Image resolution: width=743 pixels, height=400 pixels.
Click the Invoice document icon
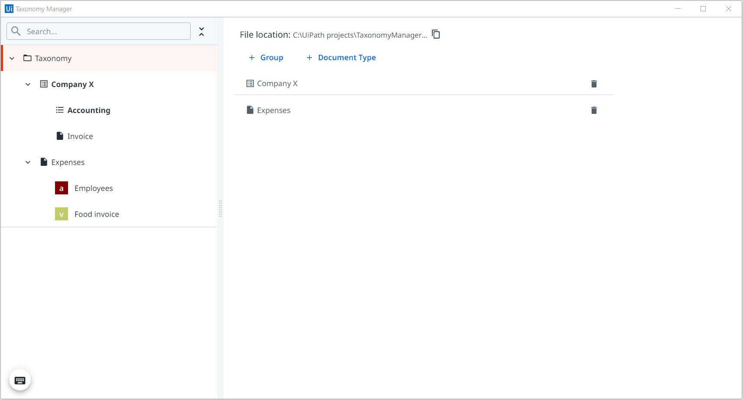(60, 136)
